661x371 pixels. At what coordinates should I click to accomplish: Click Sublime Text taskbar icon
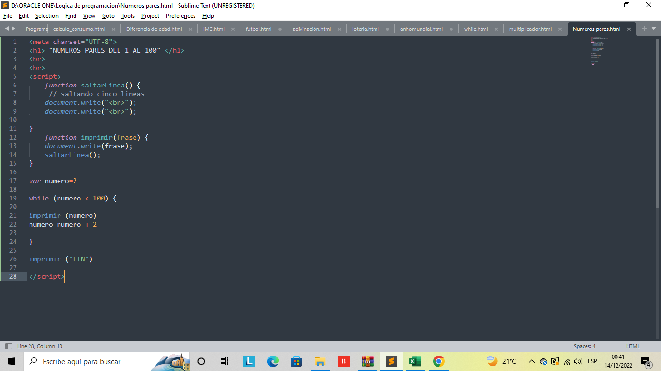[391, 361]
